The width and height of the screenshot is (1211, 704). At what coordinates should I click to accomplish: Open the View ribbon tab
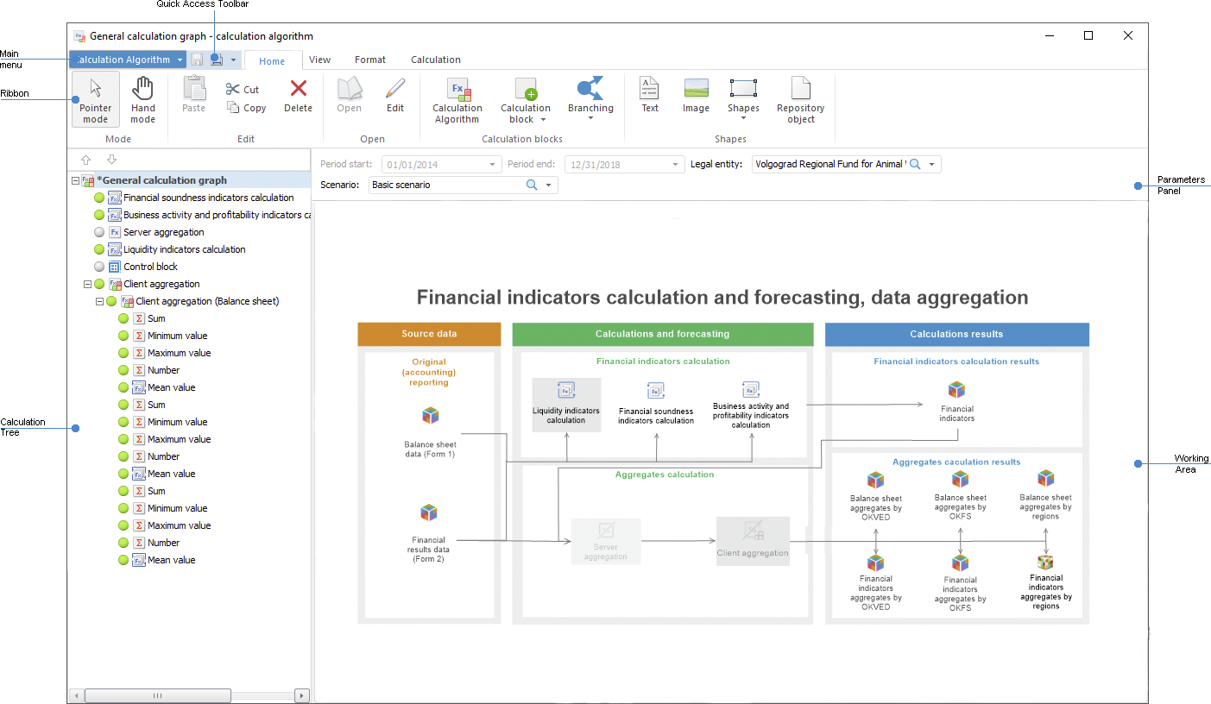tap(319, 60)
